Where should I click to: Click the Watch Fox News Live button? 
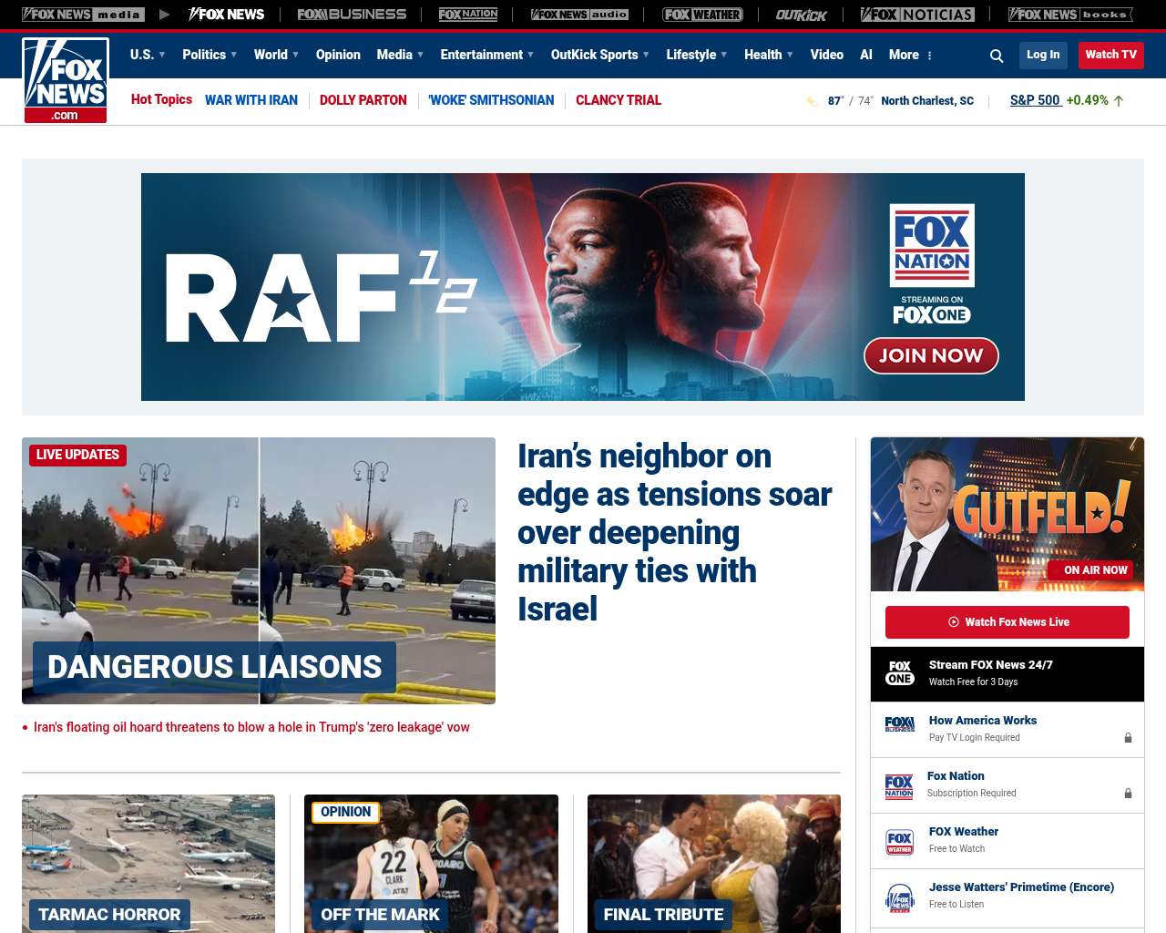click(1007, 622)
